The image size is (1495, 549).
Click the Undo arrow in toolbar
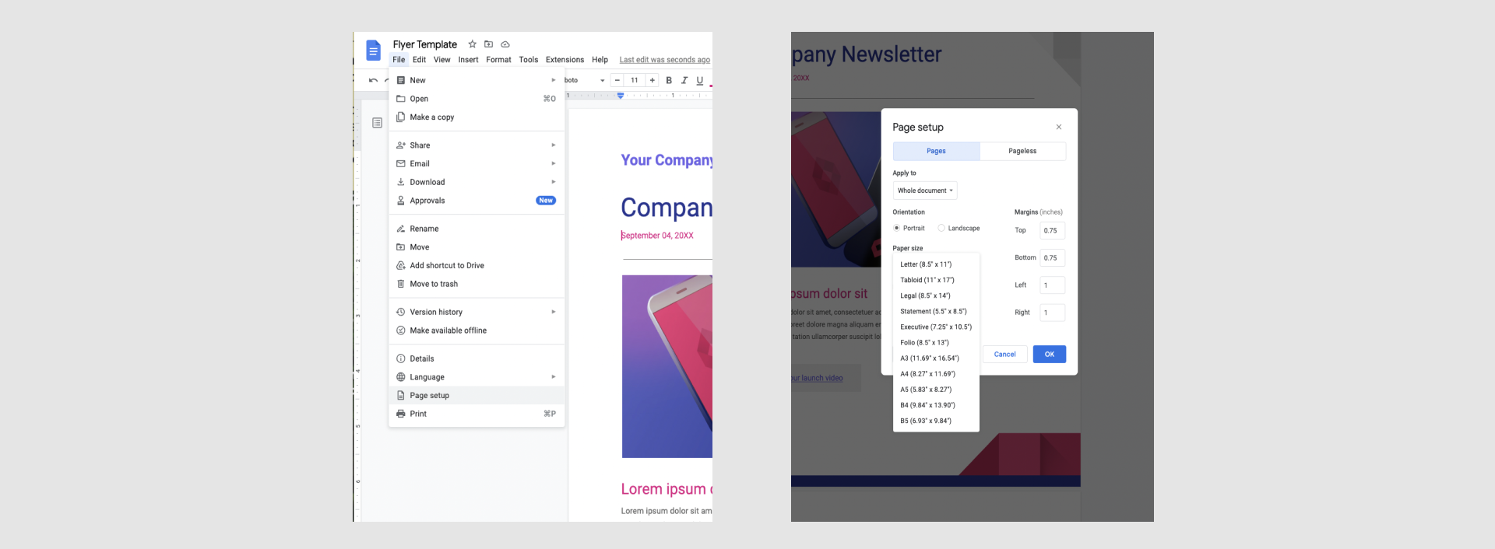[373, 80]
